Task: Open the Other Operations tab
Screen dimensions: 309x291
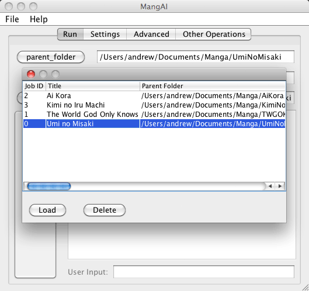Action: 214,34
